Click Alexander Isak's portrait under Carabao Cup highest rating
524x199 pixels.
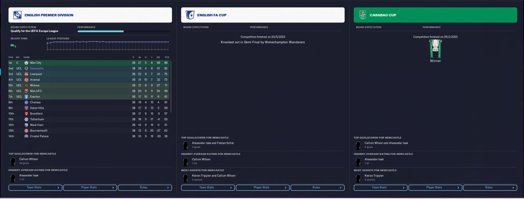(359, 161)
